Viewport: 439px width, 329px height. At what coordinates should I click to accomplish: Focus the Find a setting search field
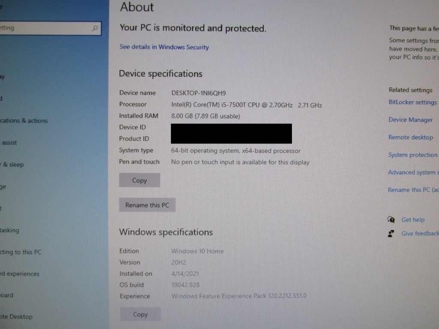click(x=51, y=28)
